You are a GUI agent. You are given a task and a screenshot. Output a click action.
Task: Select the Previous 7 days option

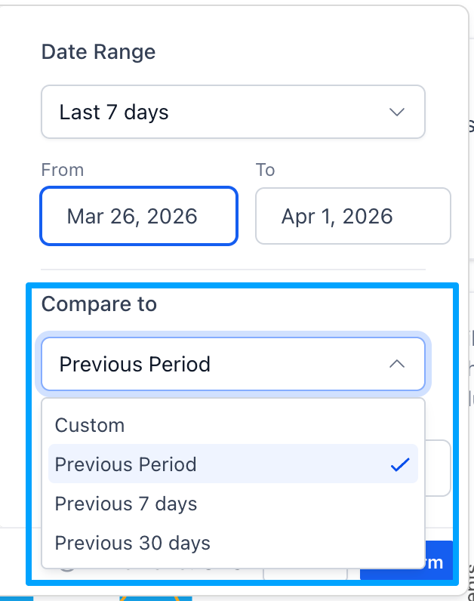pos(126,504)
